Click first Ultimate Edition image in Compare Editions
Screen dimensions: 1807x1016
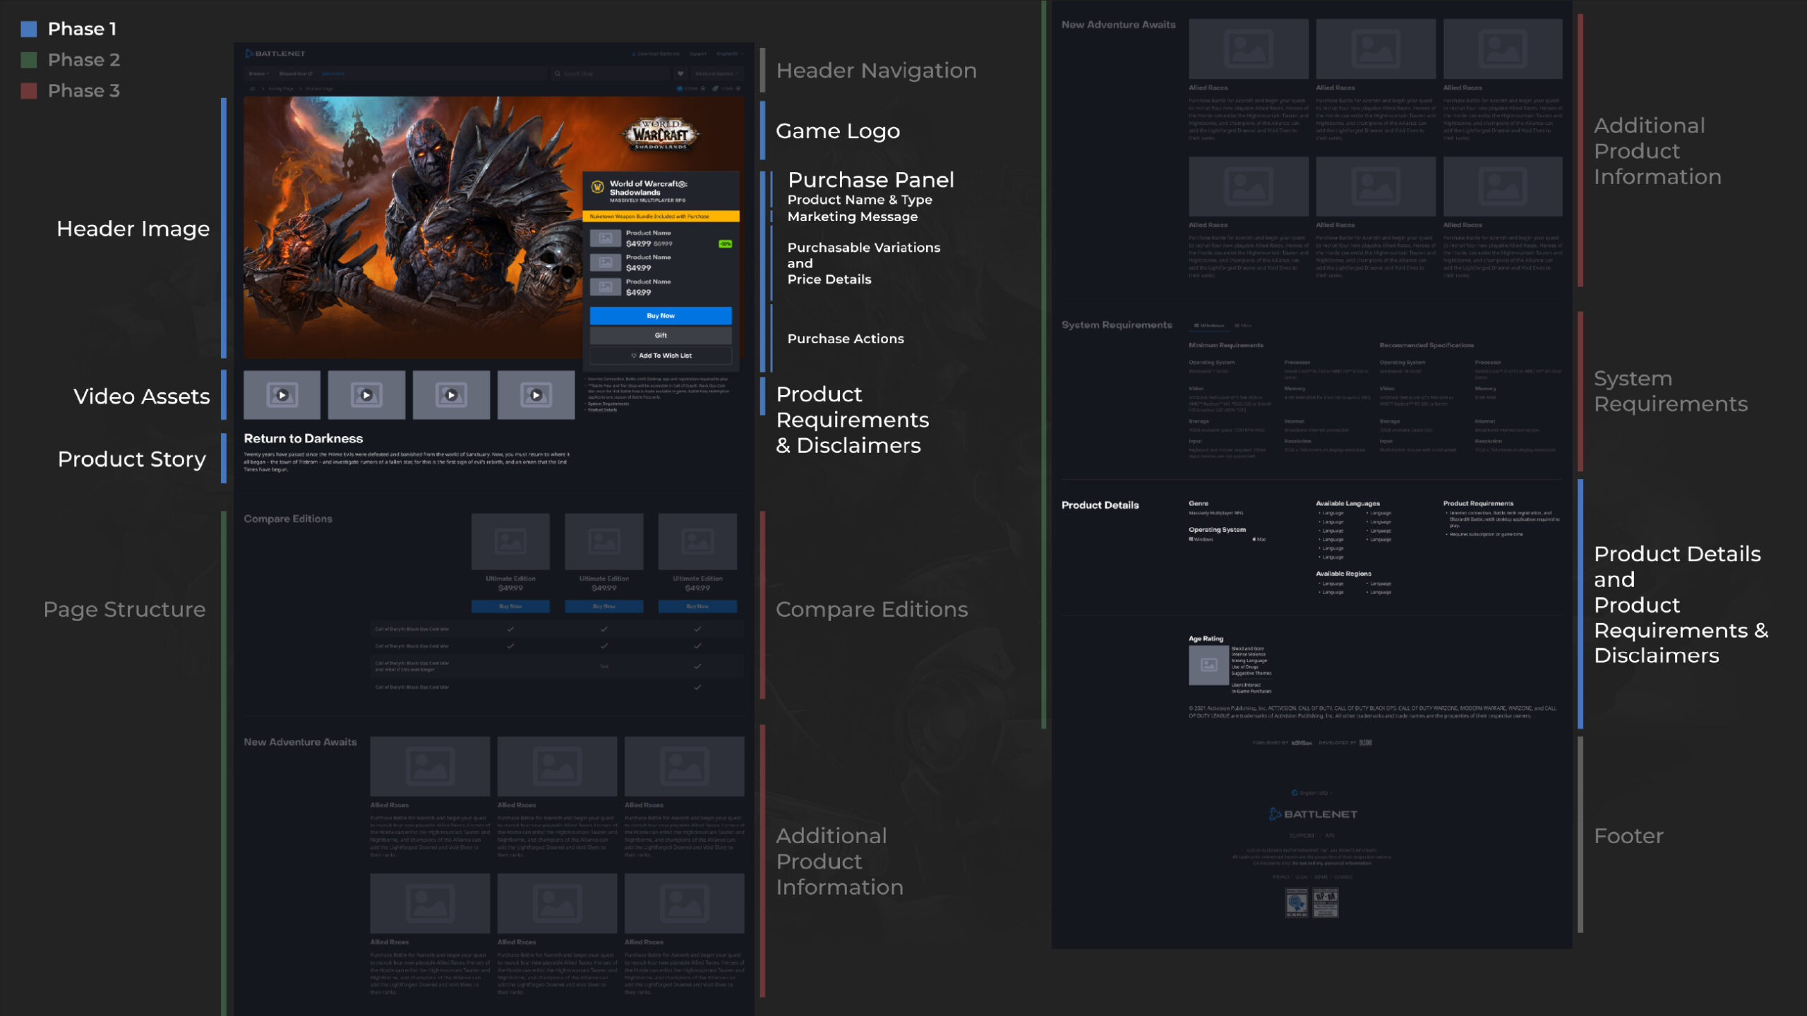click(x=510, y=541)
